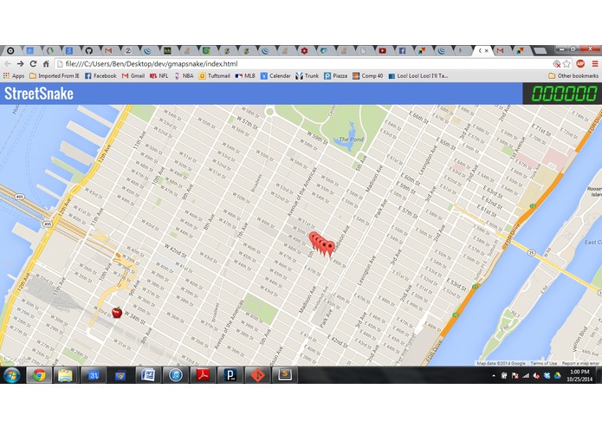Open the Pandora P taskbar icon

click(x=230, y=375)
